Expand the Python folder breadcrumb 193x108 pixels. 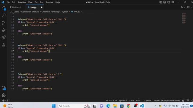65,12
